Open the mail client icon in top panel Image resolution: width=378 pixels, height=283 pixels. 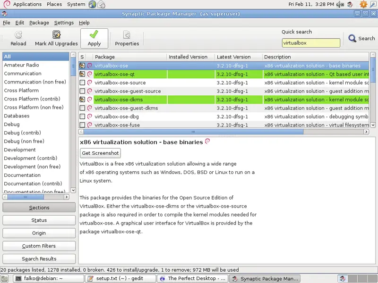[102, 4]
